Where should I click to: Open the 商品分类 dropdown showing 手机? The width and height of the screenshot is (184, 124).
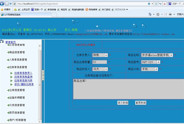150,69
